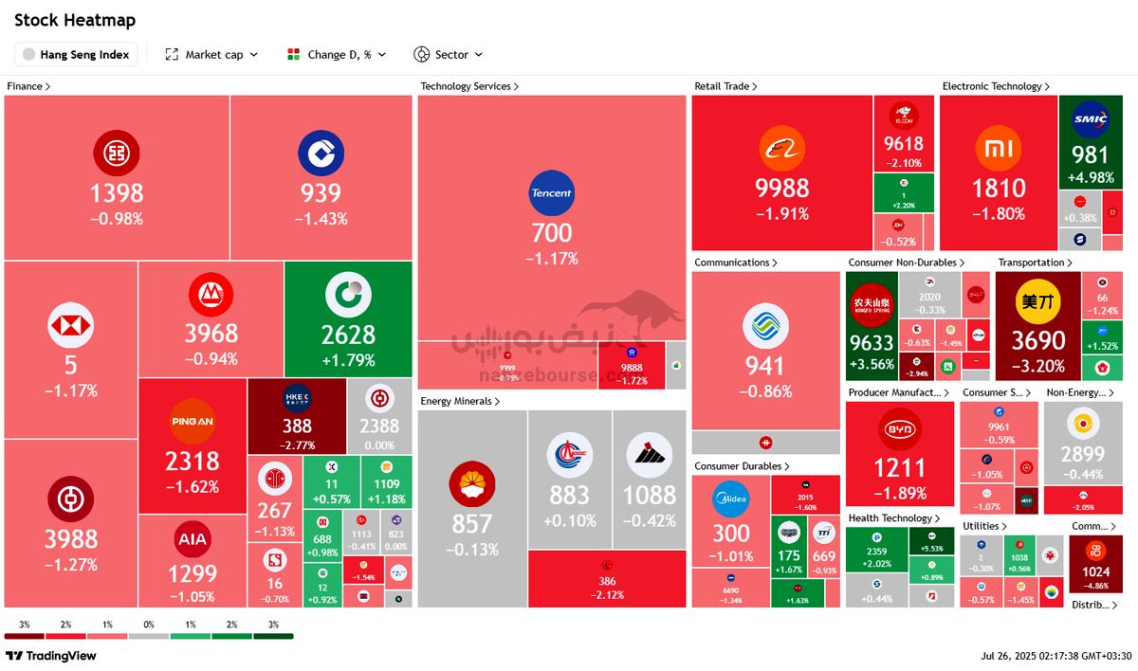Click the TradingView logo in footer
This screenshot has width=1138, height=671.
[51, 656]
